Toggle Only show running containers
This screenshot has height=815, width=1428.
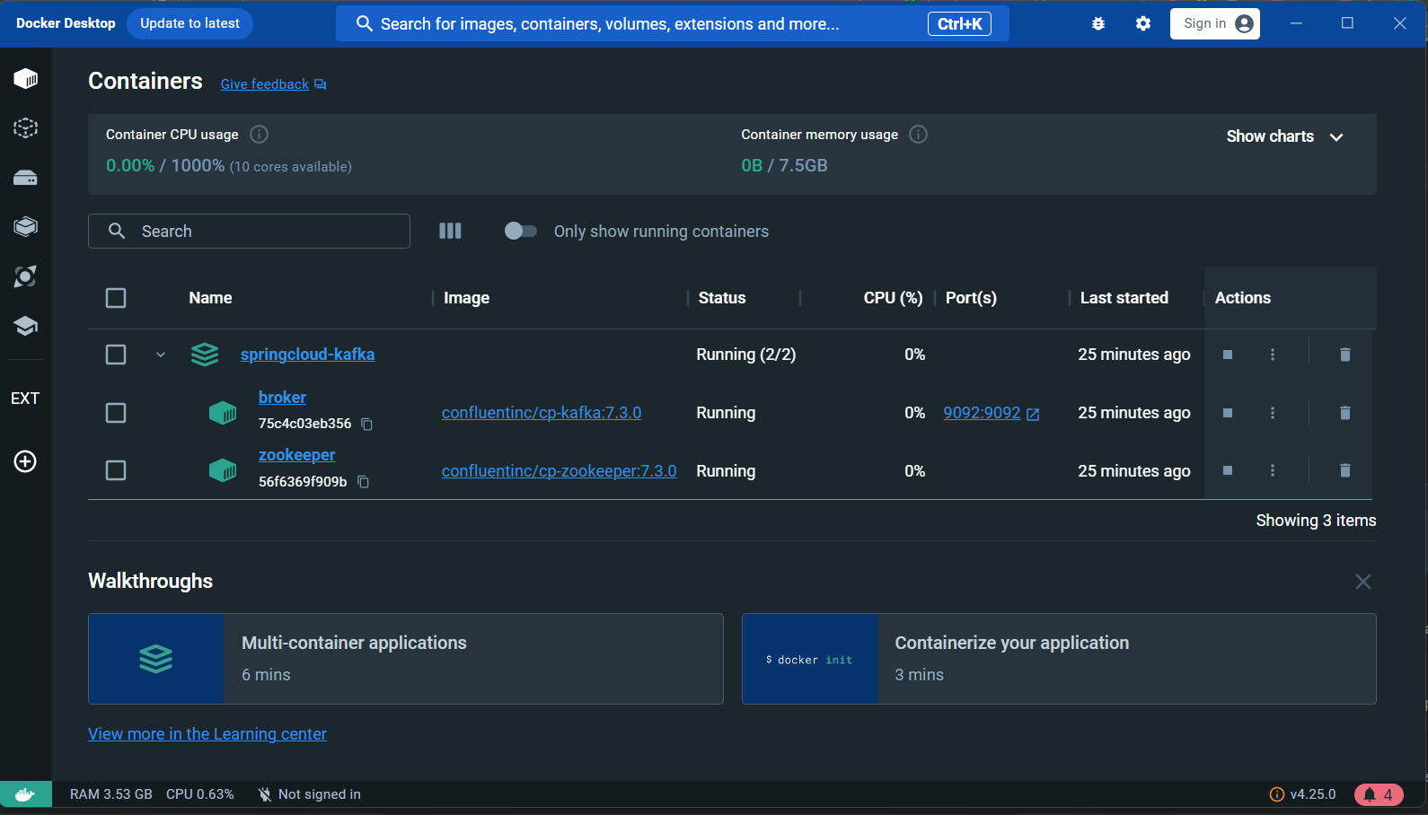(520, 231)
